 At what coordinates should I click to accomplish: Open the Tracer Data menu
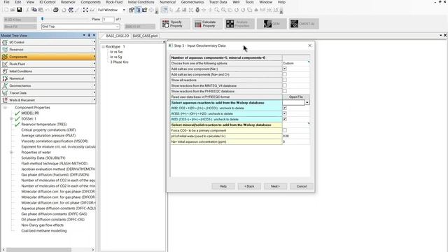coord(218,2)
